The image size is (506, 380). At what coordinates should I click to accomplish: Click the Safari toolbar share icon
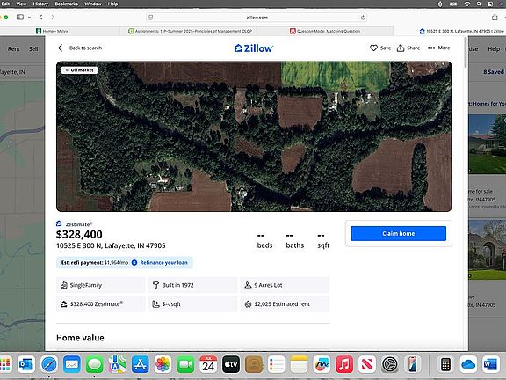495,17
